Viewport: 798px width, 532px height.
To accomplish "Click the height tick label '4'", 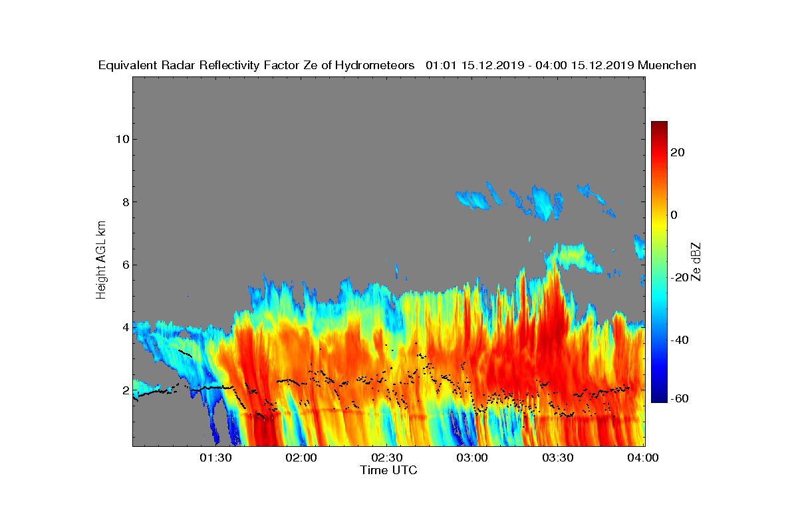I will (124, 327).
